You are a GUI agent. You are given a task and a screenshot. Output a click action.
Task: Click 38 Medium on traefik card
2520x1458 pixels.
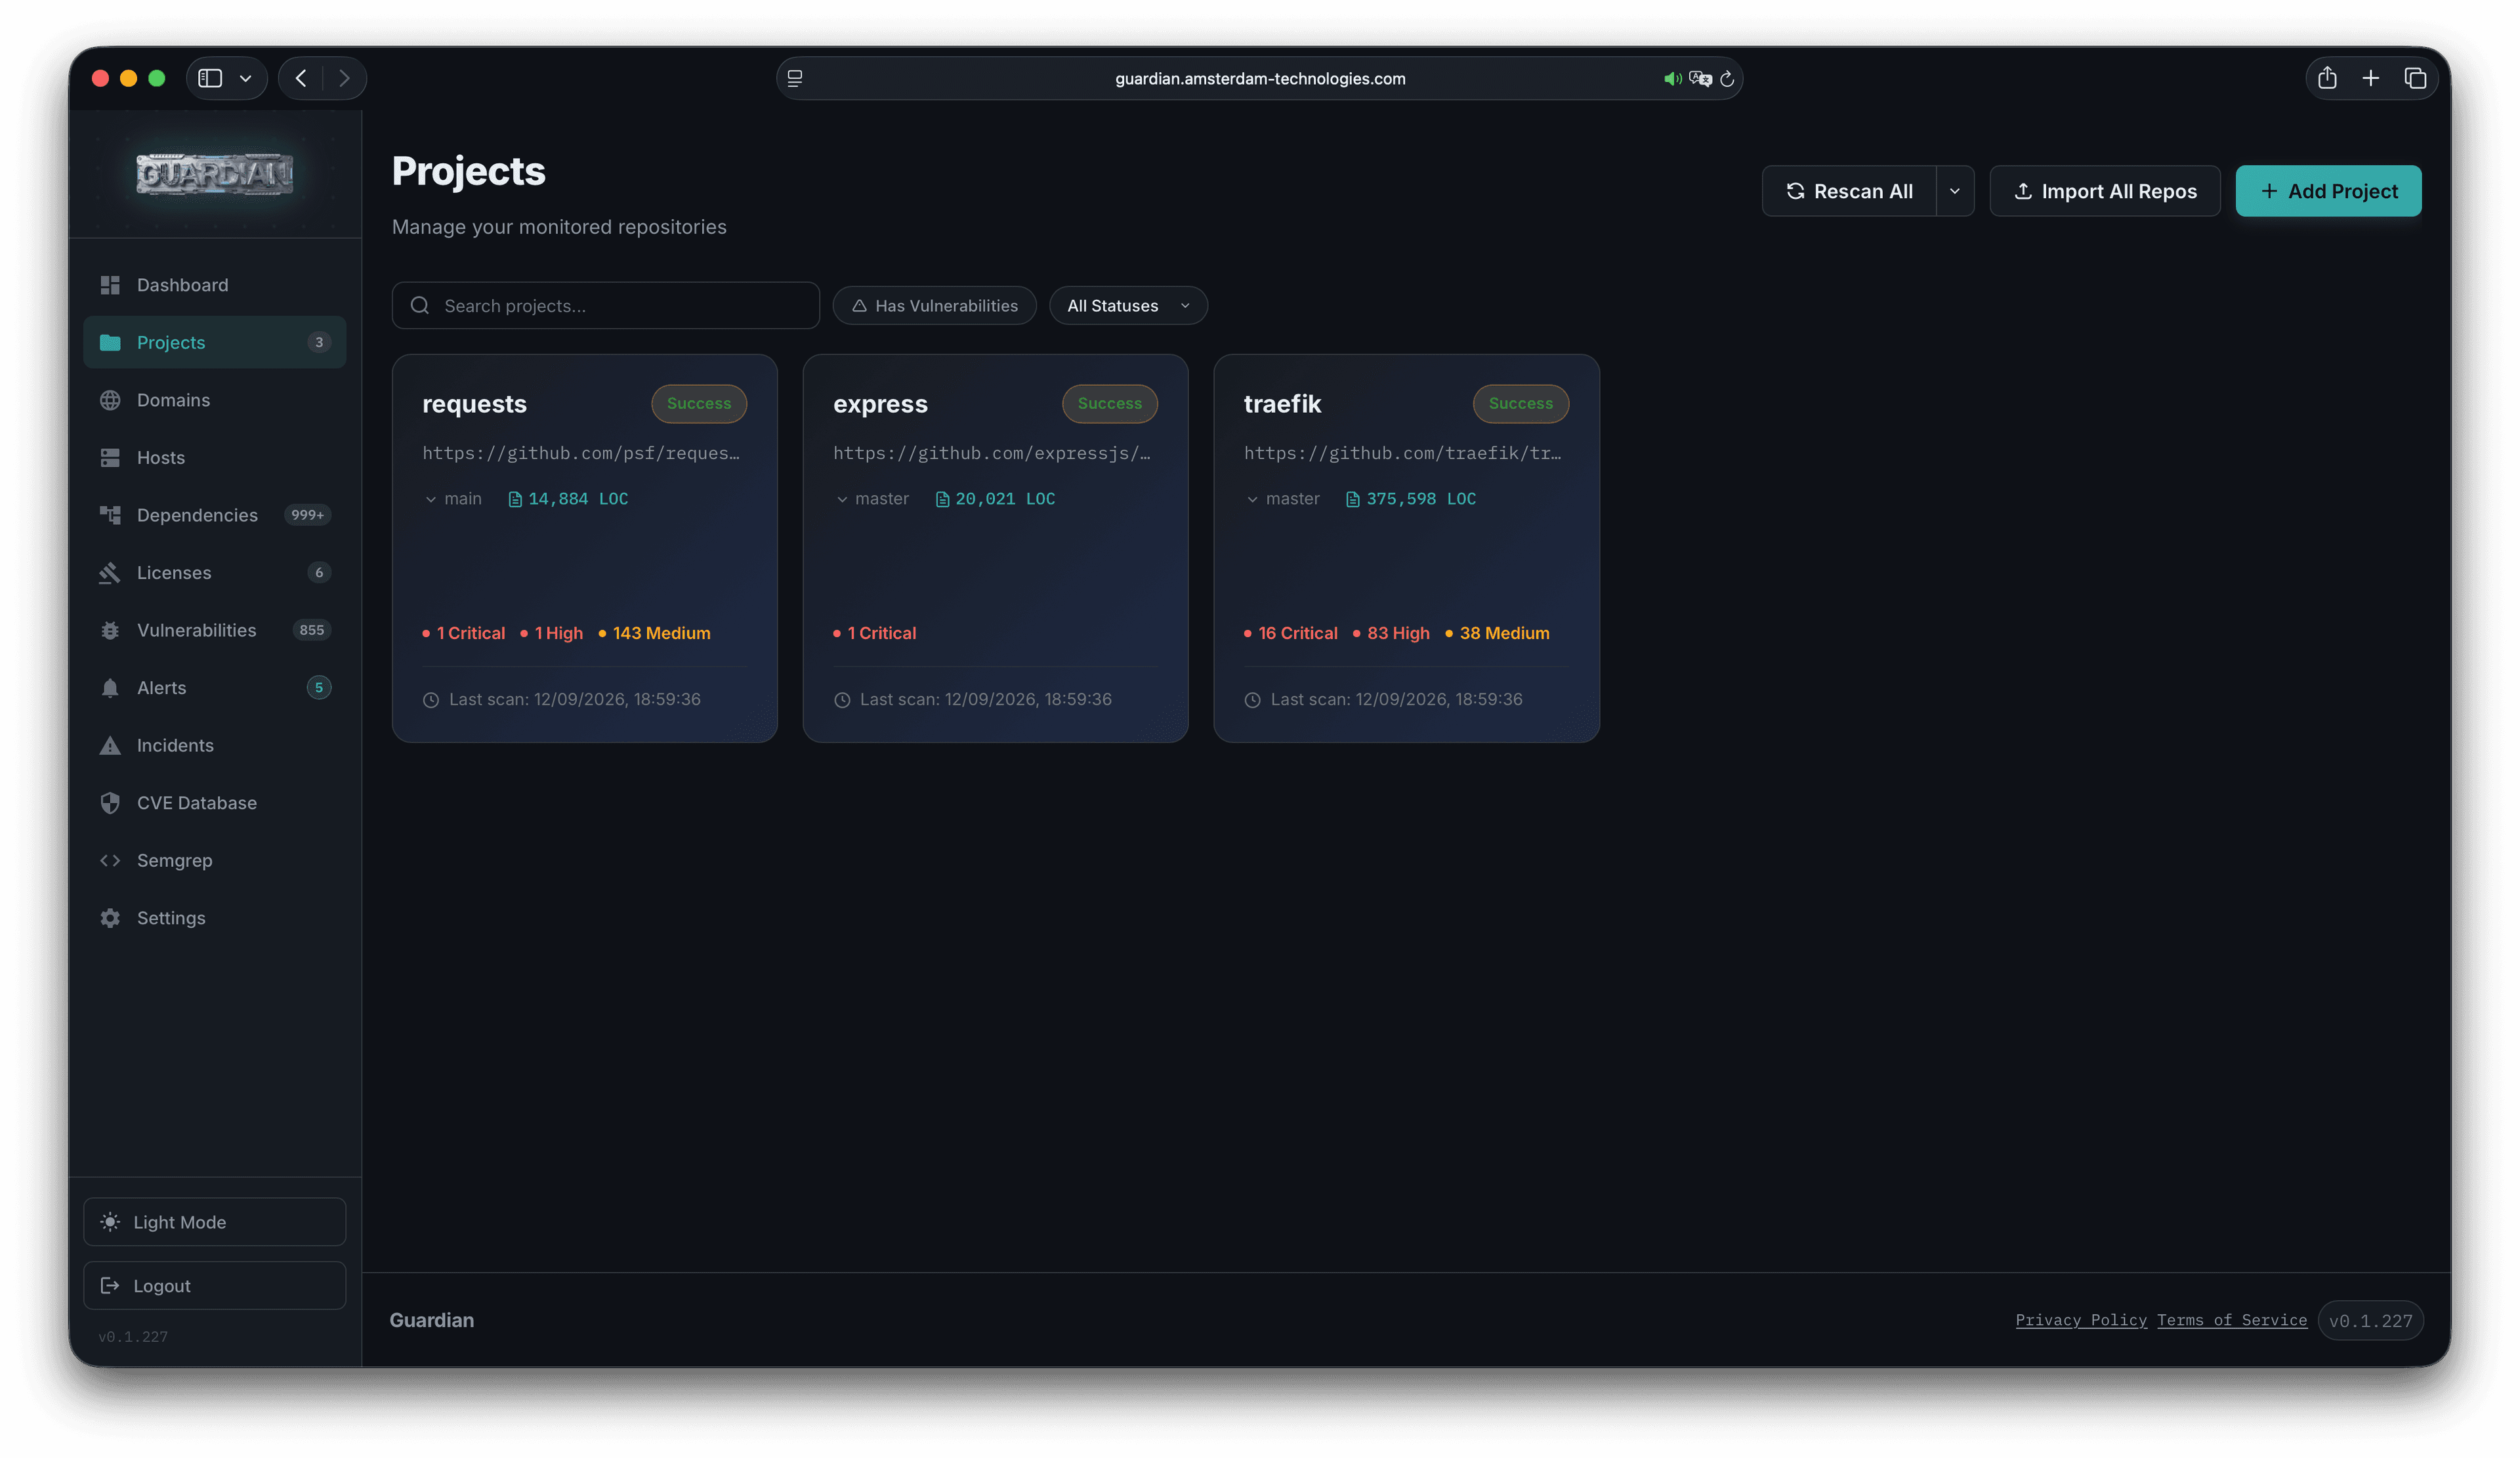[1498, 633]
